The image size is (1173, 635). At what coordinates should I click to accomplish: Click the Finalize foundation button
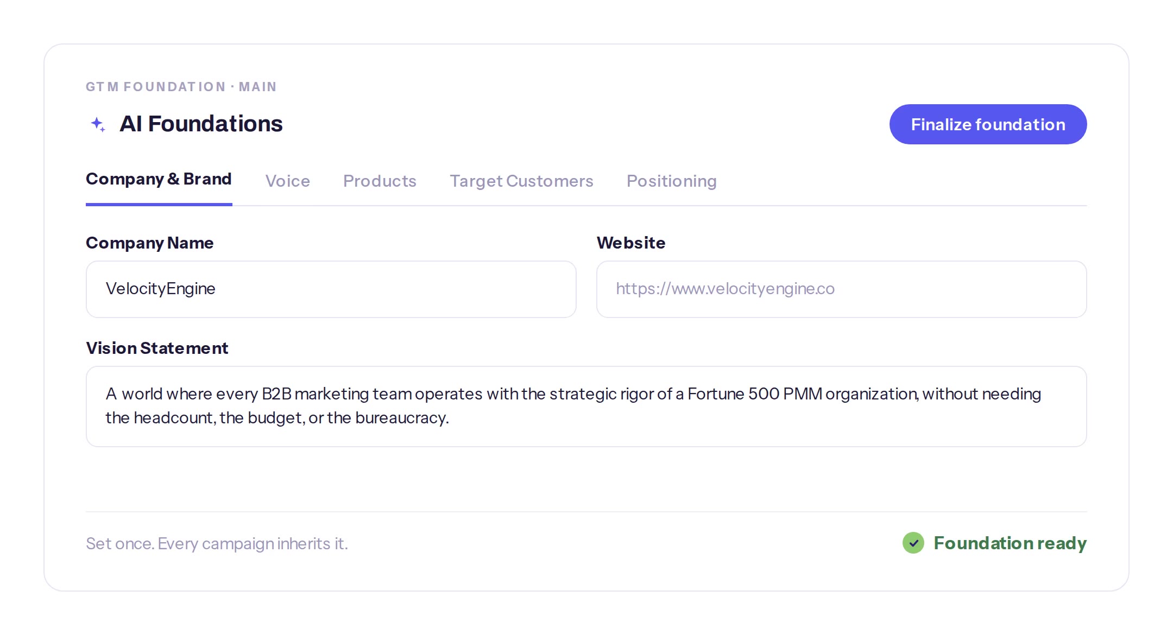[988, 124]
